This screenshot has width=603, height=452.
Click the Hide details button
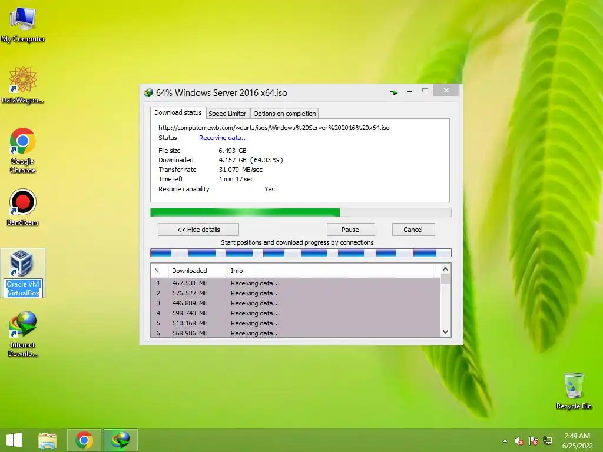coord(198,230)
